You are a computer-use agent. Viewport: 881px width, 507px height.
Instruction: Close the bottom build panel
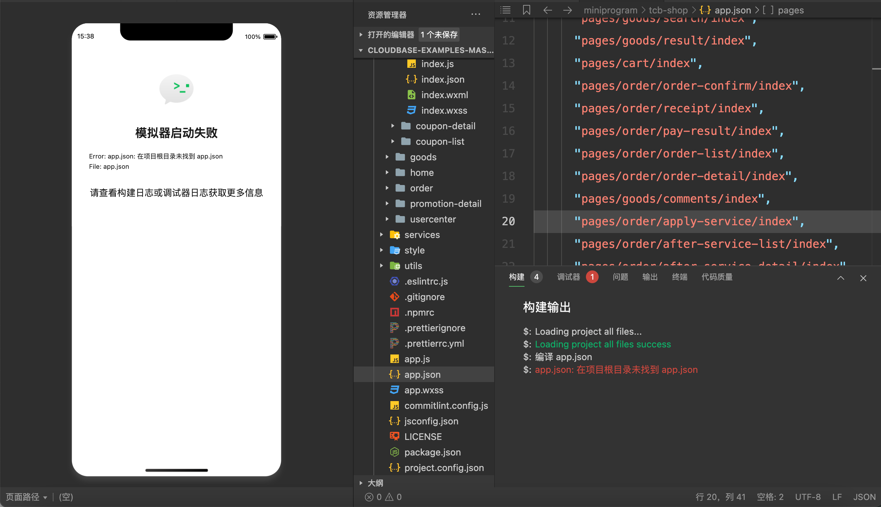(863, 278)
